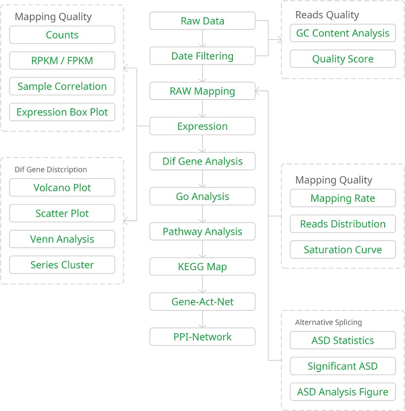This screenshot has height=411, width=405.
Task: Select the Venn Analysis item
Action: point(62,239)
